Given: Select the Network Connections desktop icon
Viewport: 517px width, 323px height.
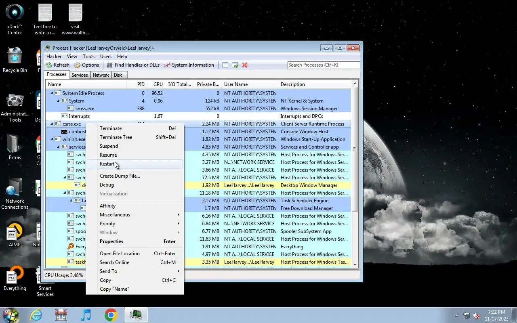Looking at the screenshot, I should click(x=15, y=194).
